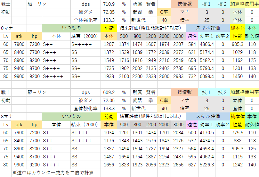
Task: Click the 1029 performance cell
Action: 237,52
